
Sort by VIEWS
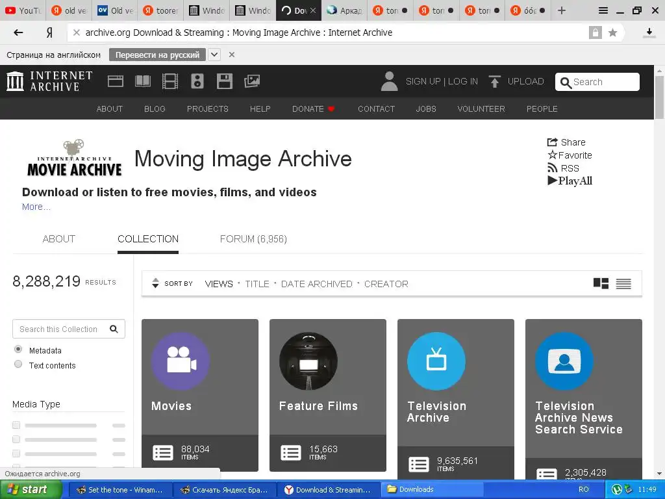[x=219, y=284]
